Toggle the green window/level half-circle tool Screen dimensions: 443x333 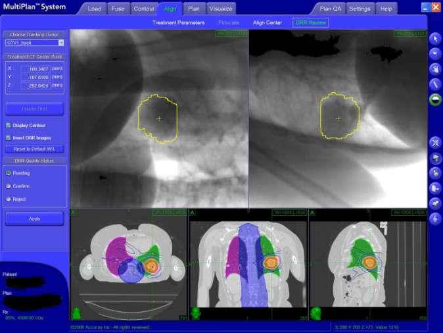[x=435, y=99]
